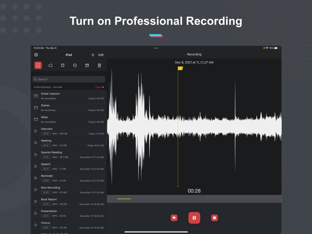Stop the recording
Viewport: 312px width, 234px height.
tap(214, 218)
